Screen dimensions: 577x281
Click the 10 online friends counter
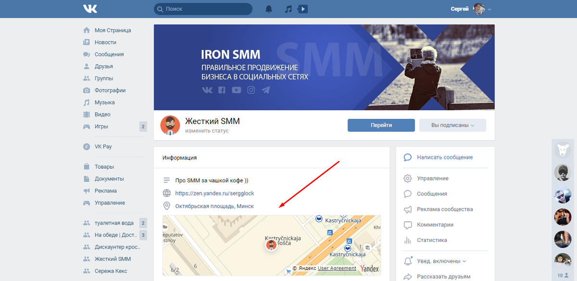tap(563, 276)
